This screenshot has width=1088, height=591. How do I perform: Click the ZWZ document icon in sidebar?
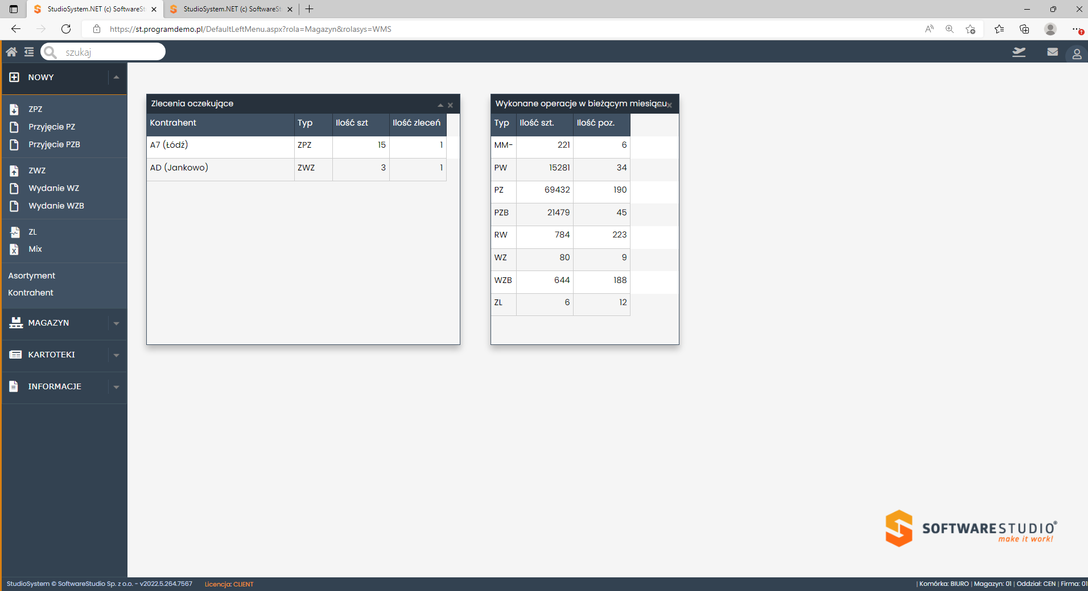click(x=14, y=170)
